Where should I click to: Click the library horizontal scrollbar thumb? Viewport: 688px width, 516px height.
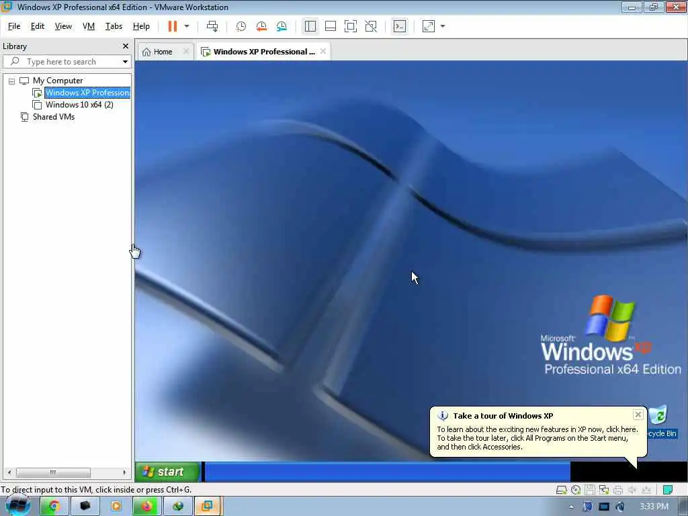tap(53, 472)
